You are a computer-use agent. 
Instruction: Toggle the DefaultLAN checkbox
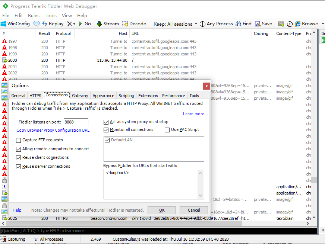click(x=107, y=140)
